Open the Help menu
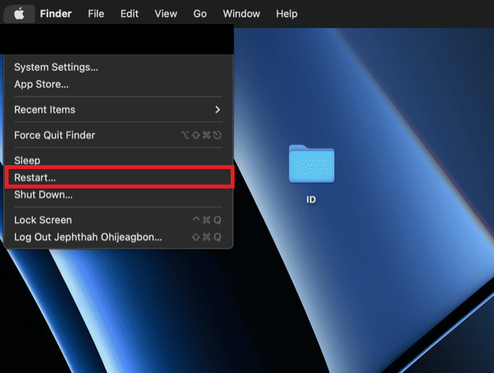494x373 pixels. (x=287, y=14)
